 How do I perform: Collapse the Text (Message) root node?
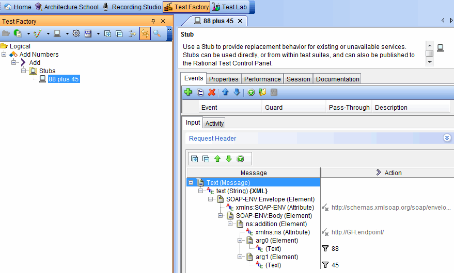pyautogui.click(x=191, y=182)
